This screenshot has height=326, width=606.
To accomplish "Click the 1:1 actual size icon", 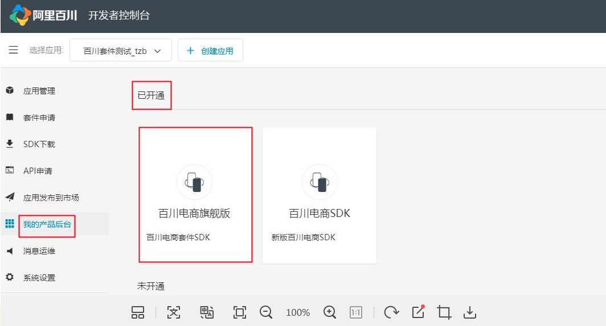I will pyautogui.click(x=356, y=312).
